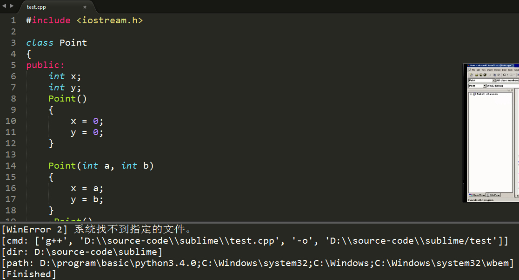This screenshot has height=280, width=519.
Task: Close the test.cpp tab
Action: point(85,7)
